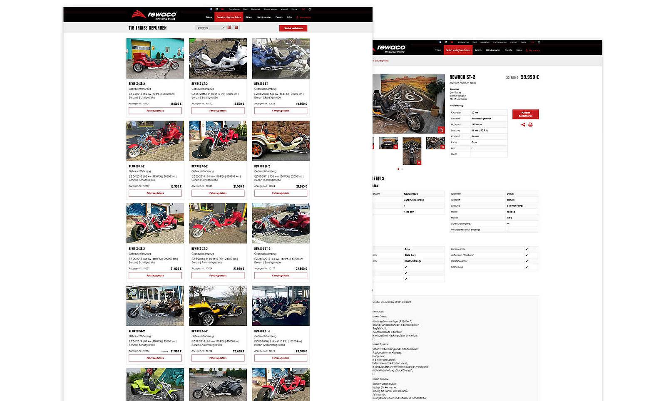This screenshot has width=666, height=401.
Task: Open the Sortierung dropdown
Action: click(210, 28)
